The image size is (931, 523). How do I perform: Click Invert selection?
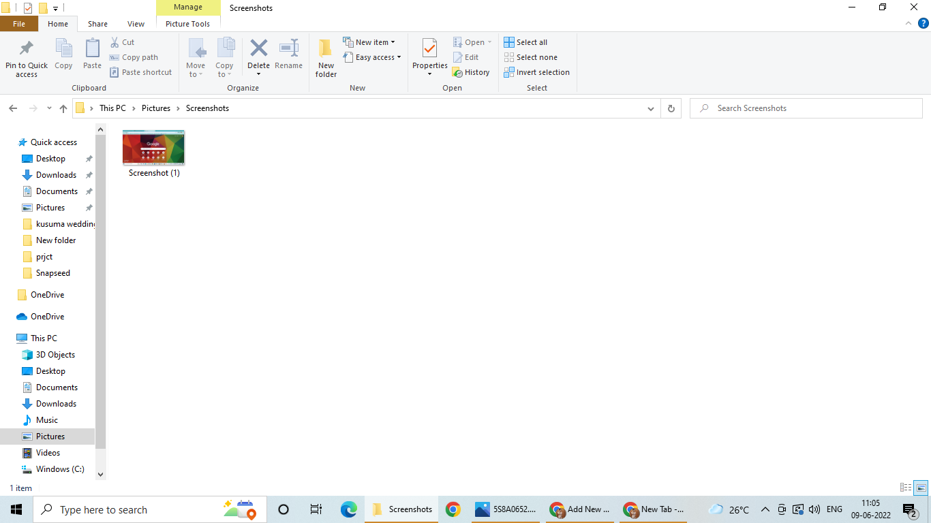pos(537,72)
